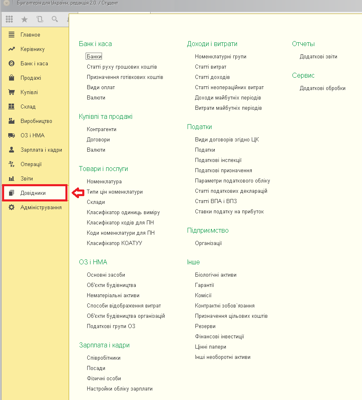Click the Купівлі cart icon

point(12,92)
